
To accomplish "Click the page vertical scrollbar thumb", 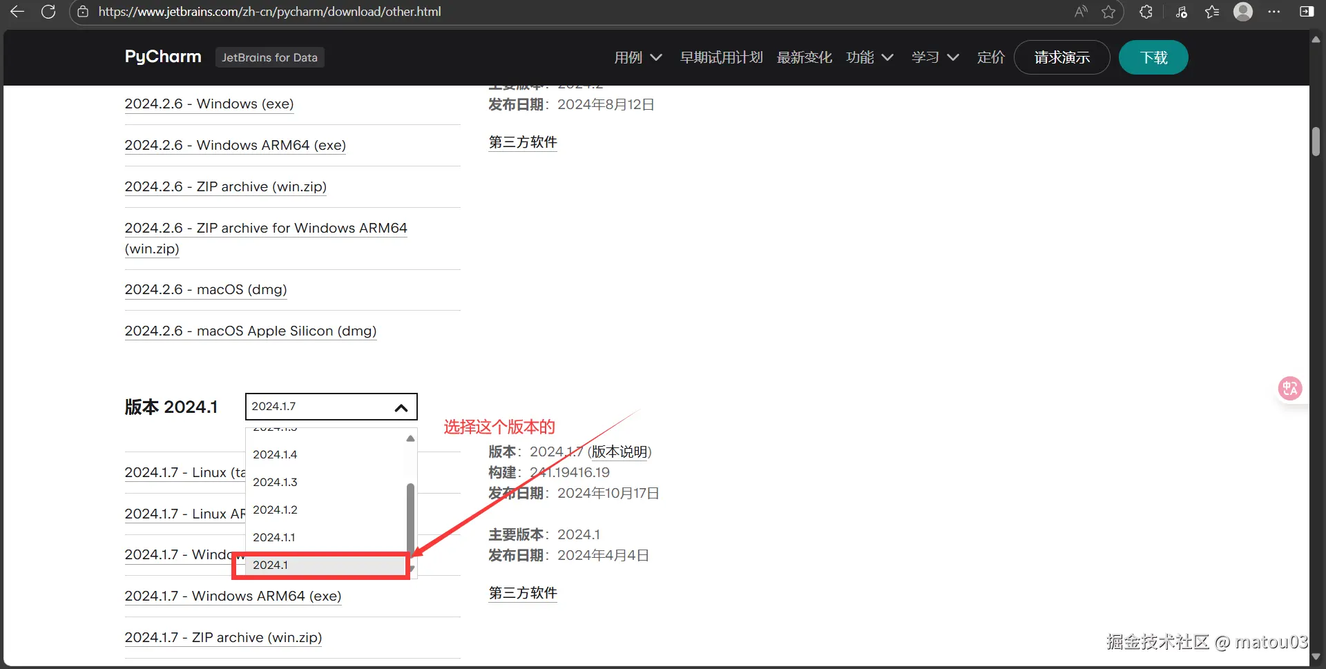I will 1316,142.
